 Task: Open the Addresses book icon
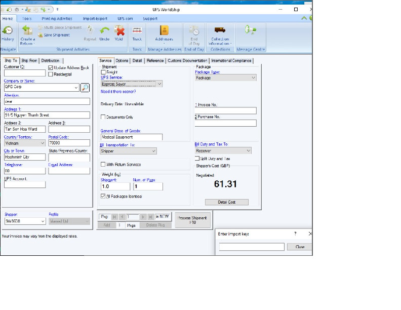click(x=164, y=32)
